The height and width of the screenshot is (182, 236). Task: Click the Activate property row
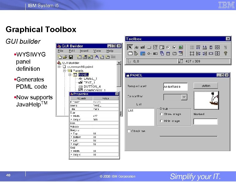point(94,127)
